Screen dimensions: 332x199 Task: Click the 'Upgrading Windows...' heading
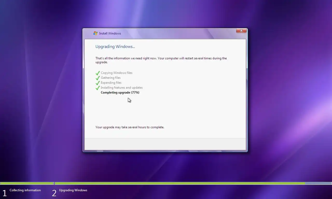coord(115,47)
